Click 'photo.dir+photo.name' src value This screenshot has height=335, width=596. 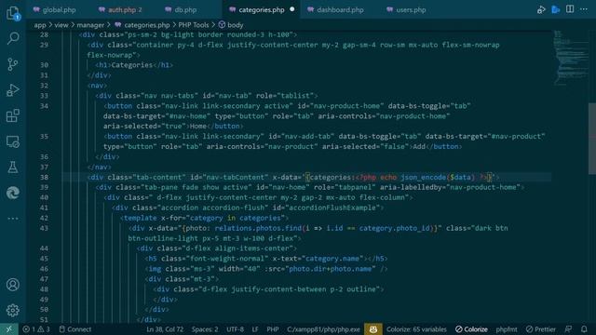point(331,269)
